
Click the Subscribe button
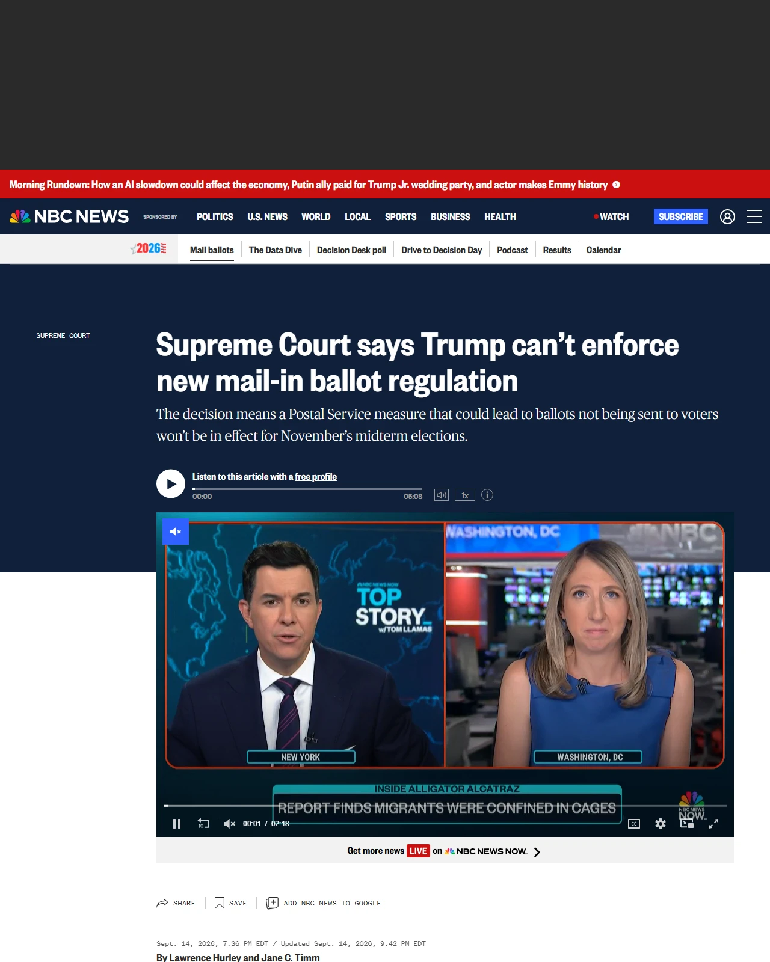coord(681,216)
